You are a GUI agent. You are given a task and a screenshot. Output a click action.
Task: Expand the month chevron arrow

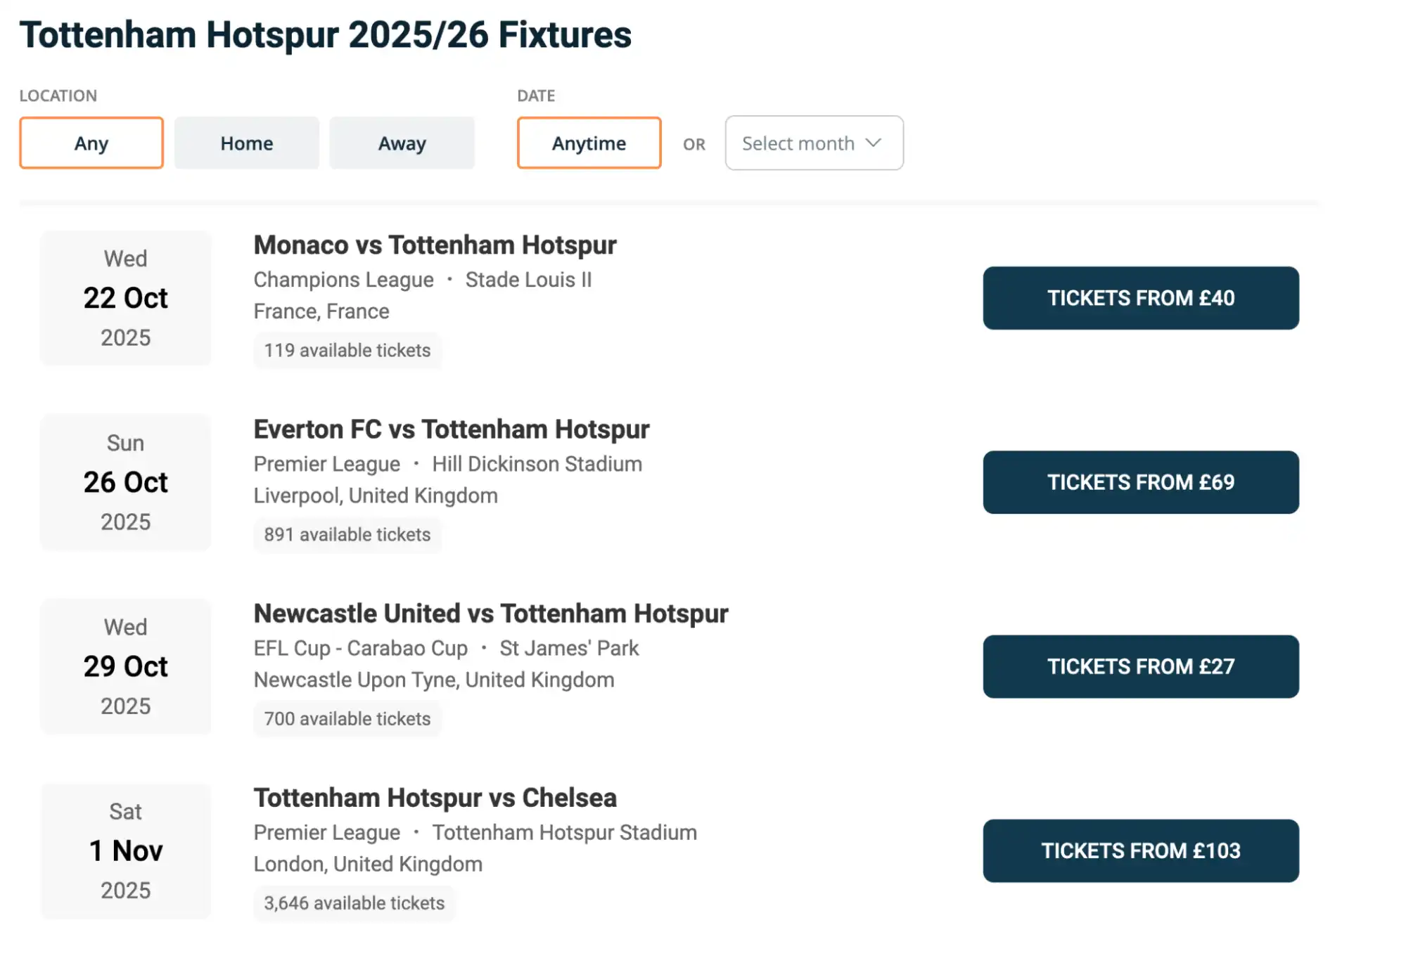pos(874,143)
